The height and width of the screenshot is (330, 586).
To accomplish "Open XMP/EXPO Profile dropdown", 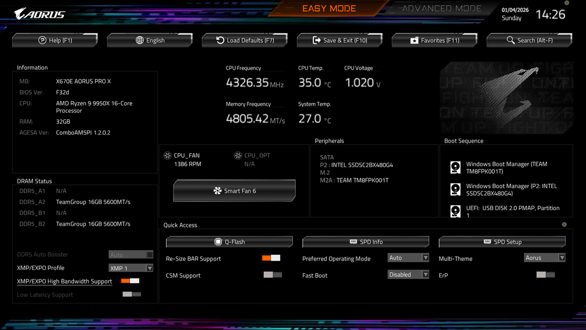I will click(131, 268).
